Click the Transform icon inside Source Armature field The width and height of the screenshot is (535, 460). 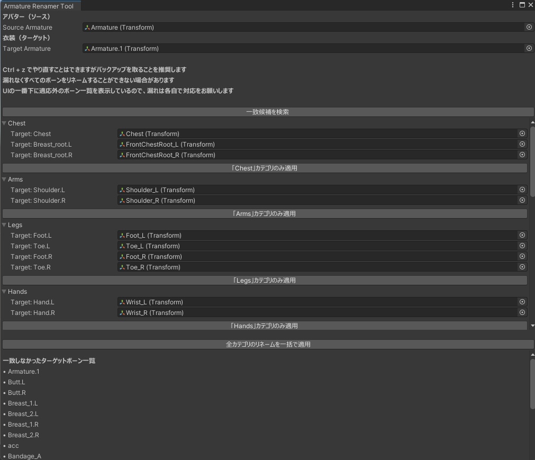tap(87, 27)
